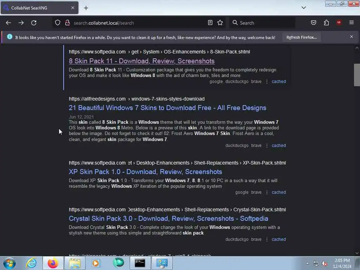This screenshot has width=360, height=270.
Task: View site security padlock info
Action: [67, 23]
